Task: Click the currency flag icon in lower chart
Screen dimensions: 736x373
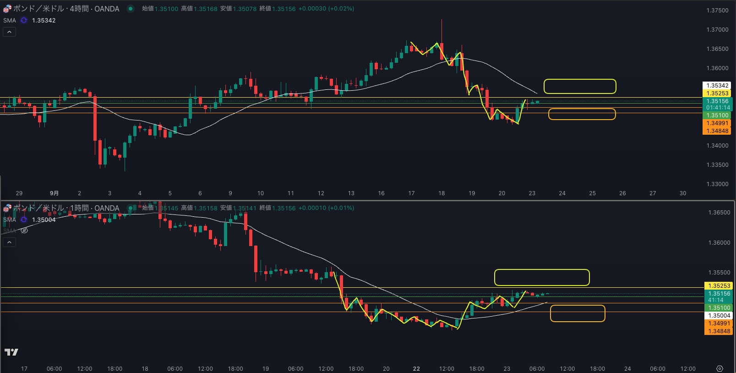Action: click(7, 208)
